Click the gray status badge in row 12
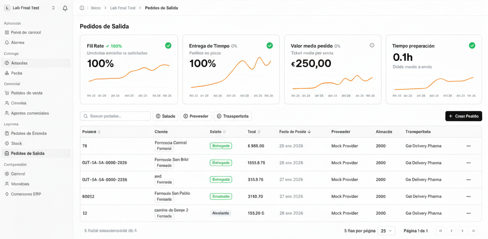The width and height of the screenshot is (488, 239). tap(221, 213)
